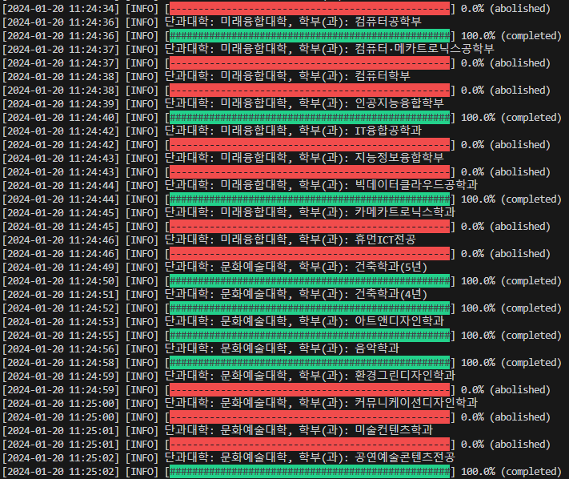Click the 공연예술콘텐츠전공 major name
Viewport: 569px width, 479px height.
click(405, 457)
